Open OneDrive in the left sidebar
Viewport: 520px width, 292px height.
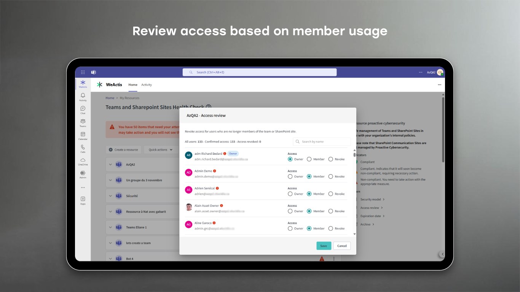pos(83,162)
